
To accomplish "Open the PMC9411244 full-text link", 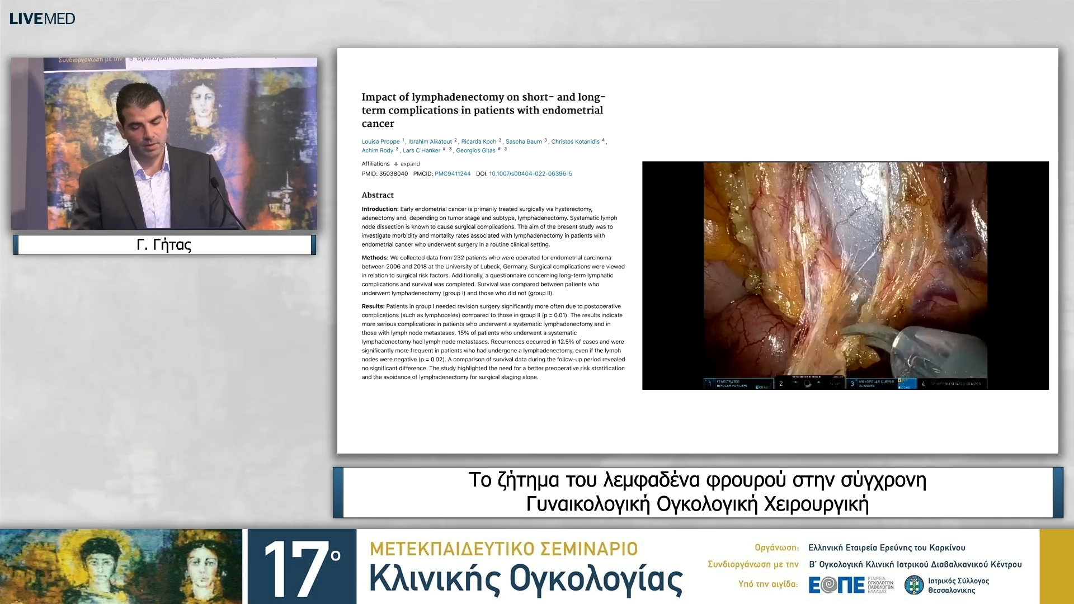I will pos(453,174).
